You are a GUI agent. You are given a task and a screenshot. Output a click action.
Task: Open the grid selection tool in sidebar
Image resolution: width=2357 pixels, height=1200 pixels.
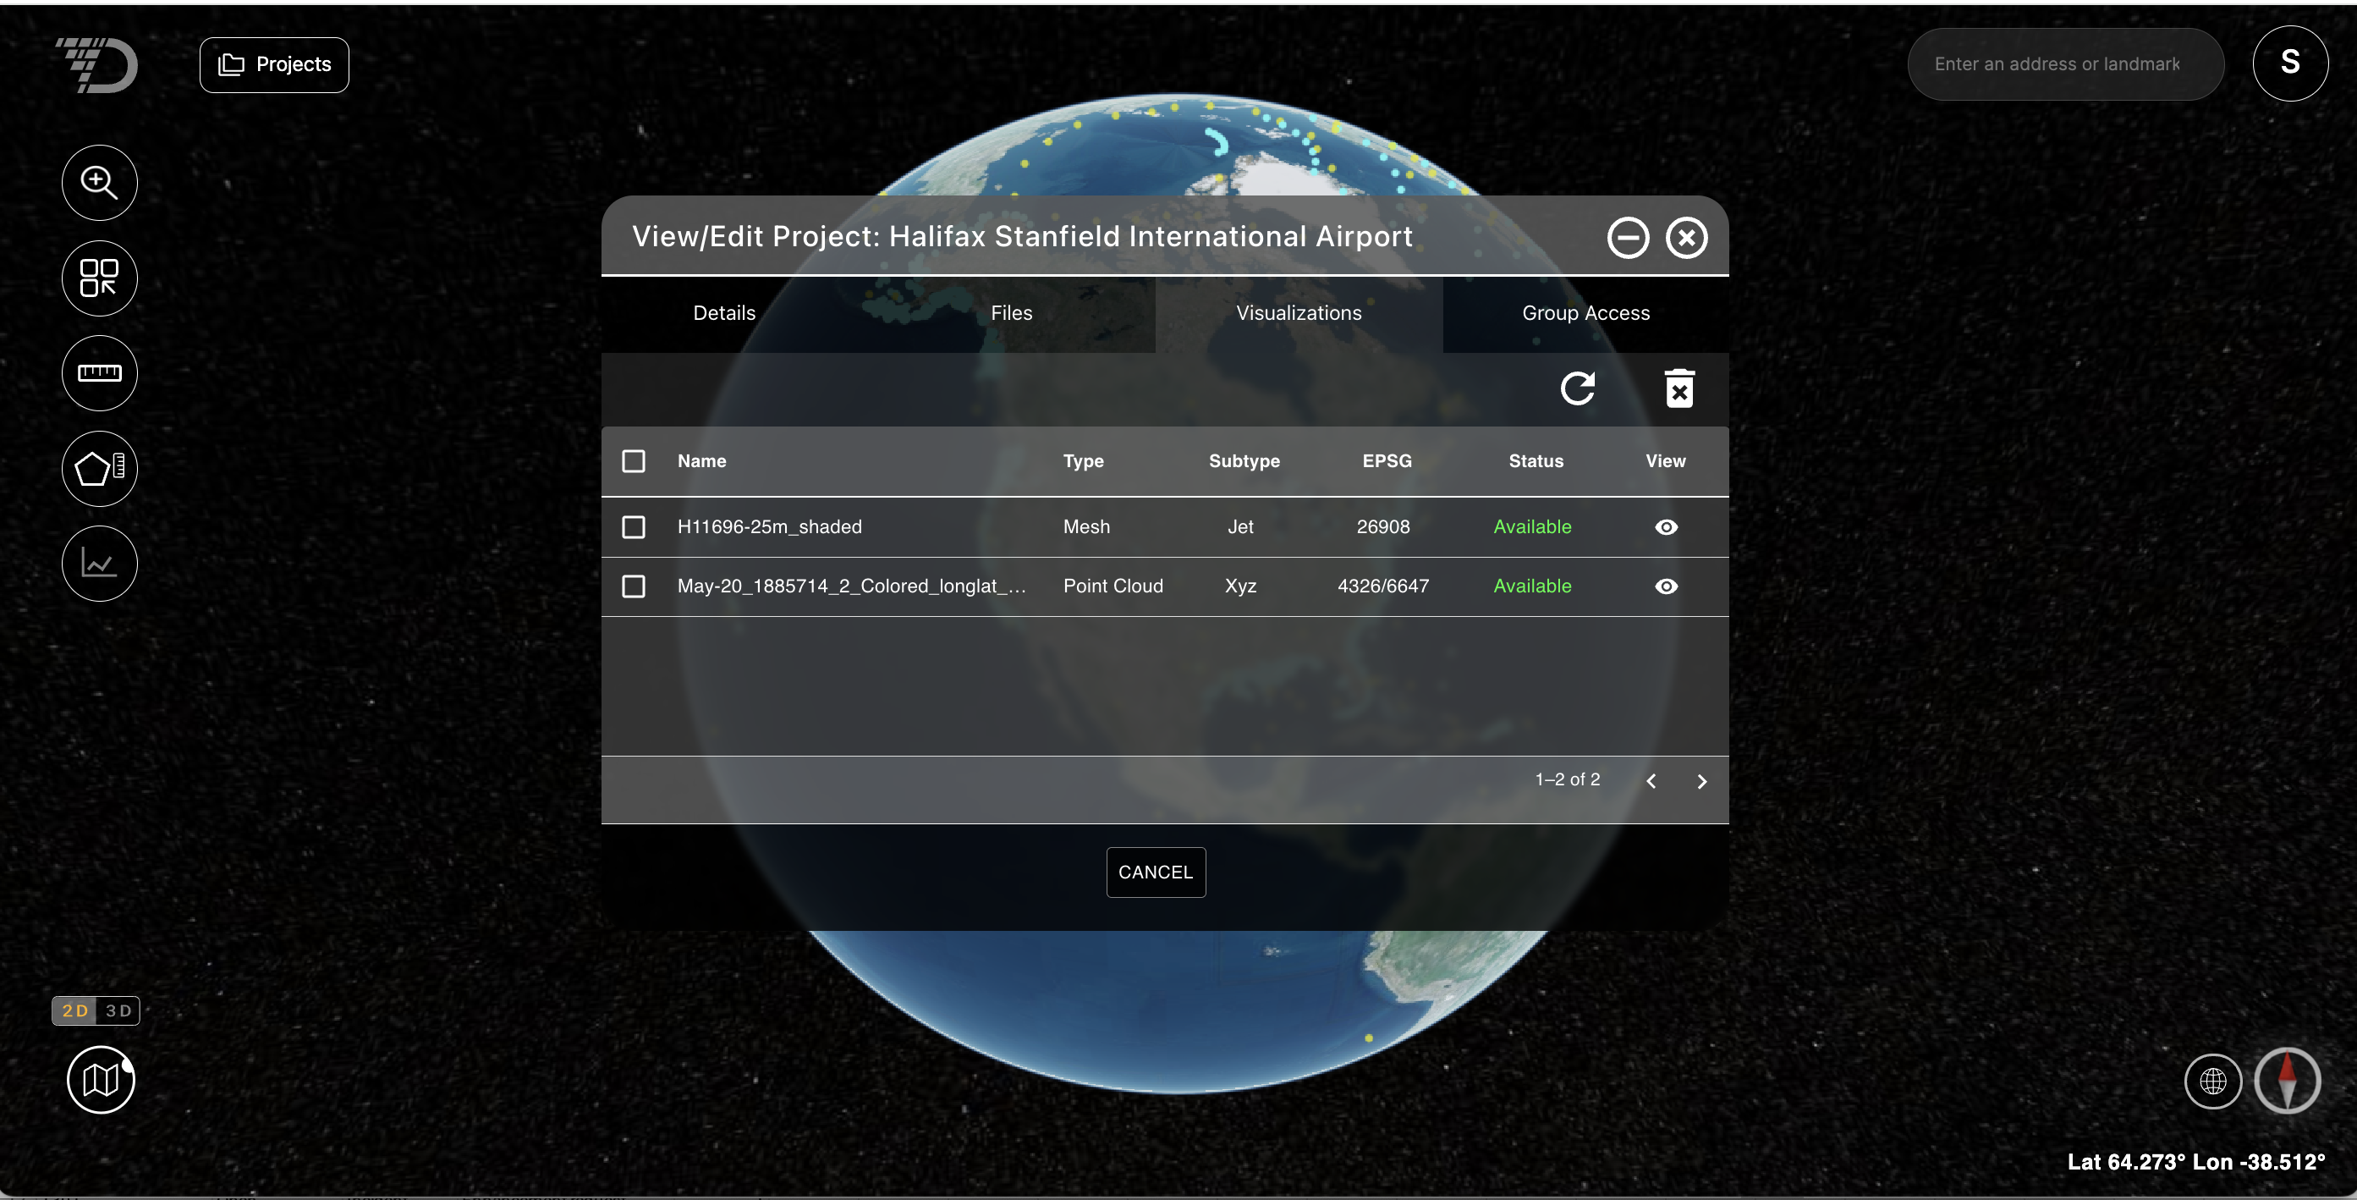(x=100, y=278)
